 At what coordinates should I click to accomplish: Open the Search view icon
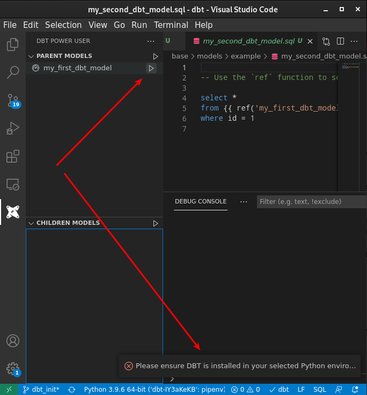pos(12,72)
